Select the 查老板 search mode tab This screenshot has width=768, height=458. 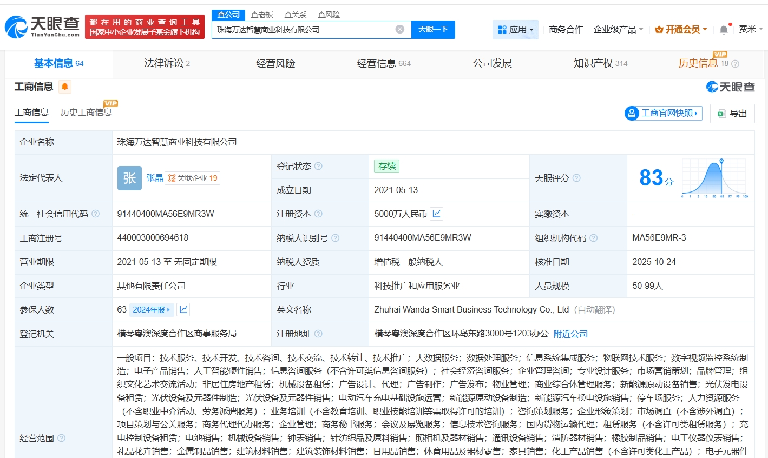click(x=262, y=15)
